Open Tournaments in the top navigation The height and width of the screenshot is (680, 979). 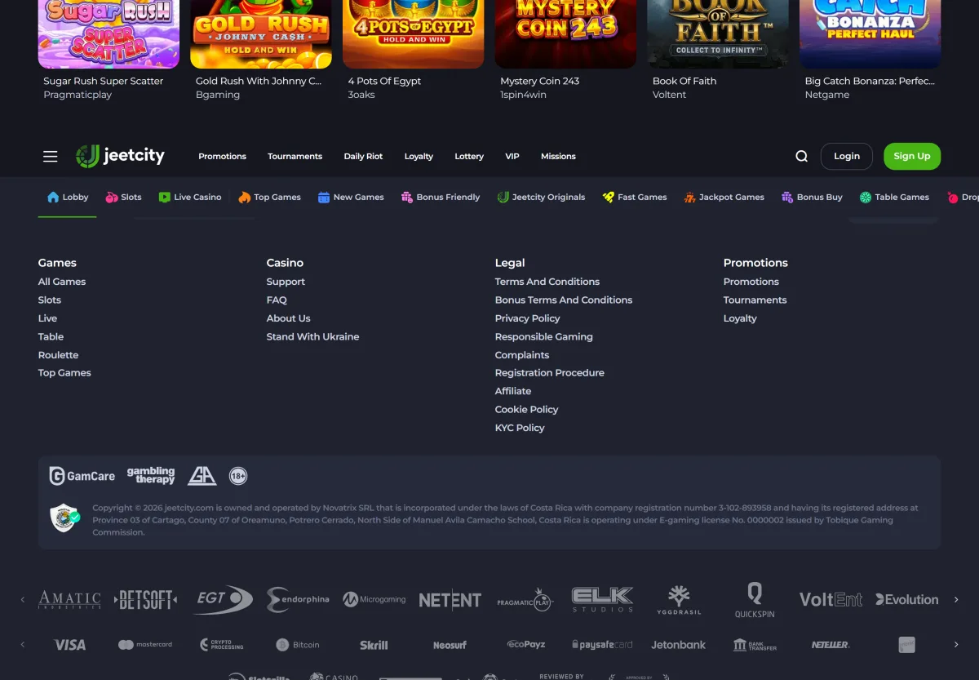[x=295, y=156]
